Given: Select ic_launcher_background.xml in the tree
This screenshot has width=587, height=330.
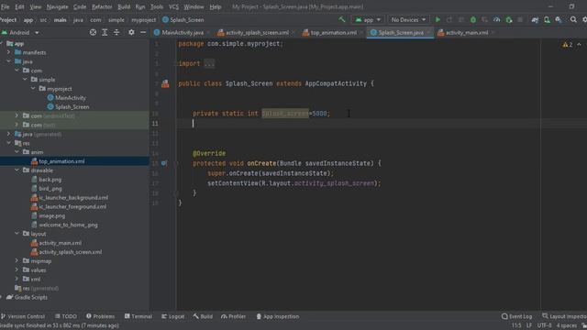Looking at the screenshot, I should point(73,198).
